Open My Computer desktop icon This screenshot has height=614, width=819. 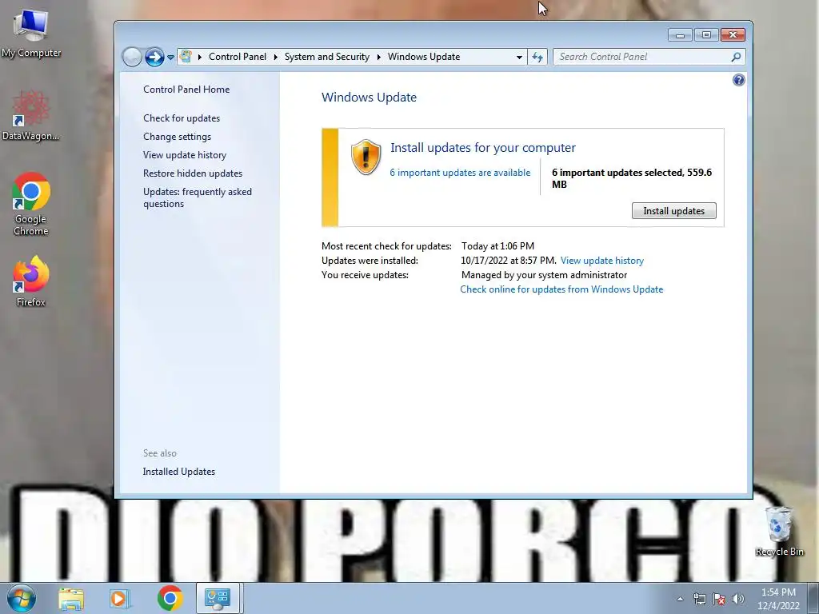pos(31,34)
